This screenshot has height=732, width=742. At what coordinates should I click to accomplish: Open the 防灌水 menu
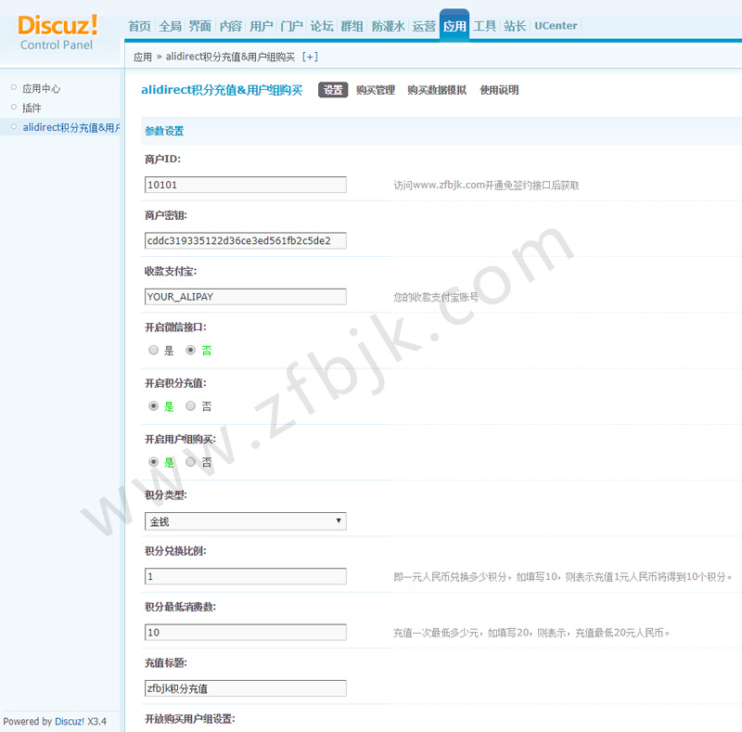[388, 26]
